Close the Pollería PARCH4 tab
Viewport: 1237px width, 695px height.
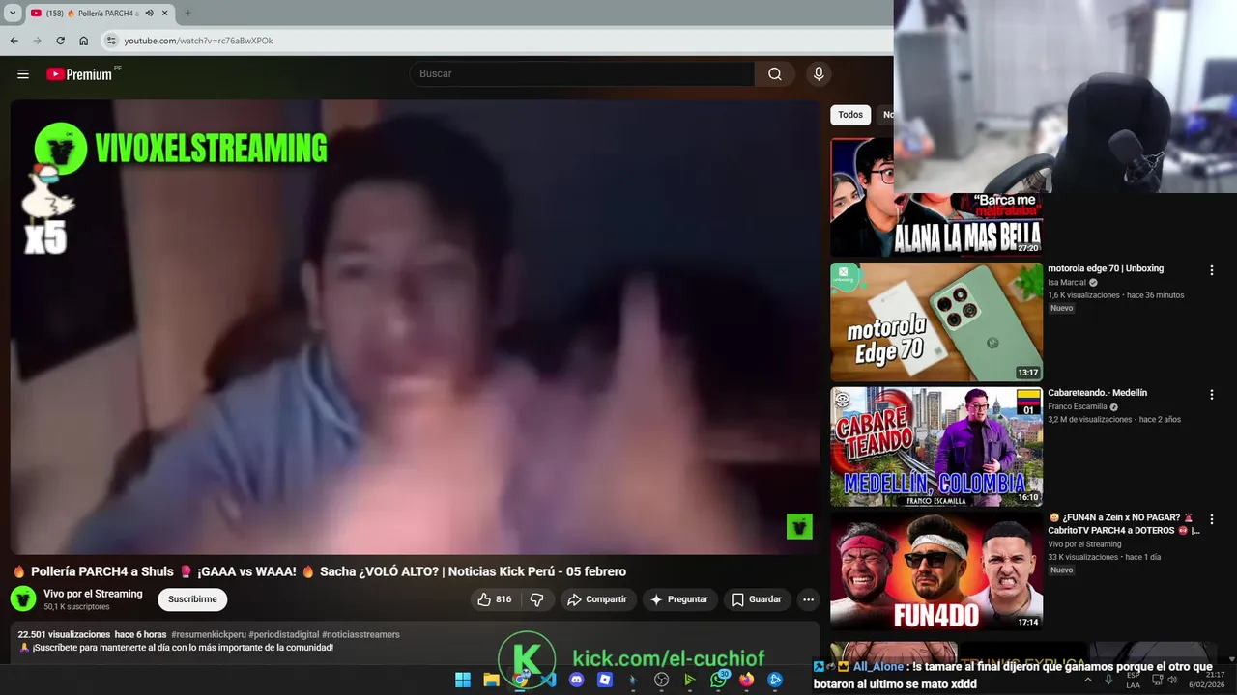(164, 13)
